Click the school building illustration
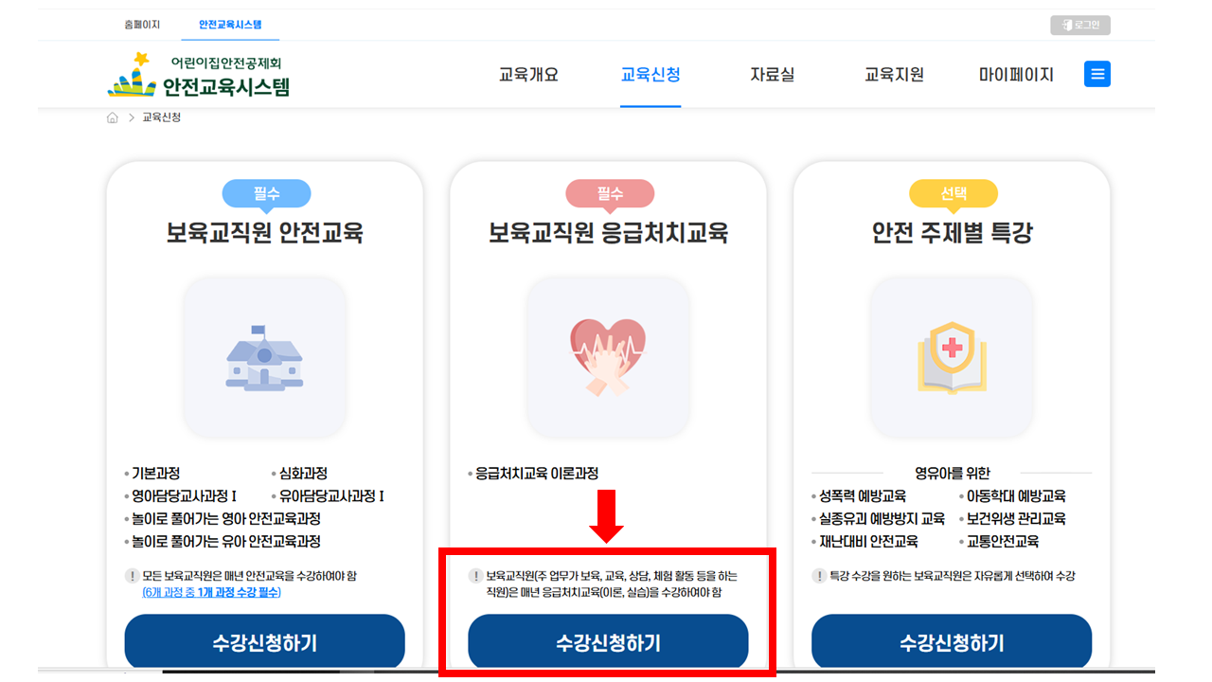Image resolution: width=1212 pixels, height=682 pixels. point(264,357)
